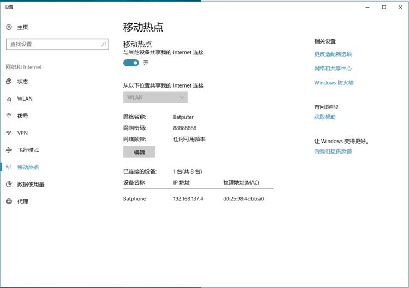Click the Home gear icon
The image size is (409, 288).
[9, 27]
